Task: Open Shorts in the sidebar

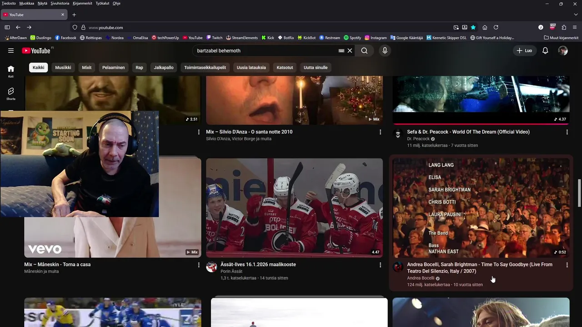Action: pyautogui.click(x=11, y=94)
